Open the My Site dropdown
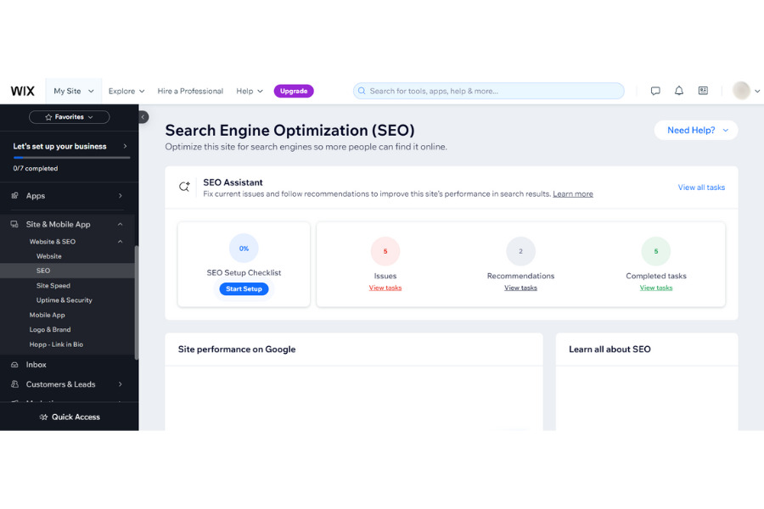This screenshot has width=764, height=509. [x=73, y=91]
